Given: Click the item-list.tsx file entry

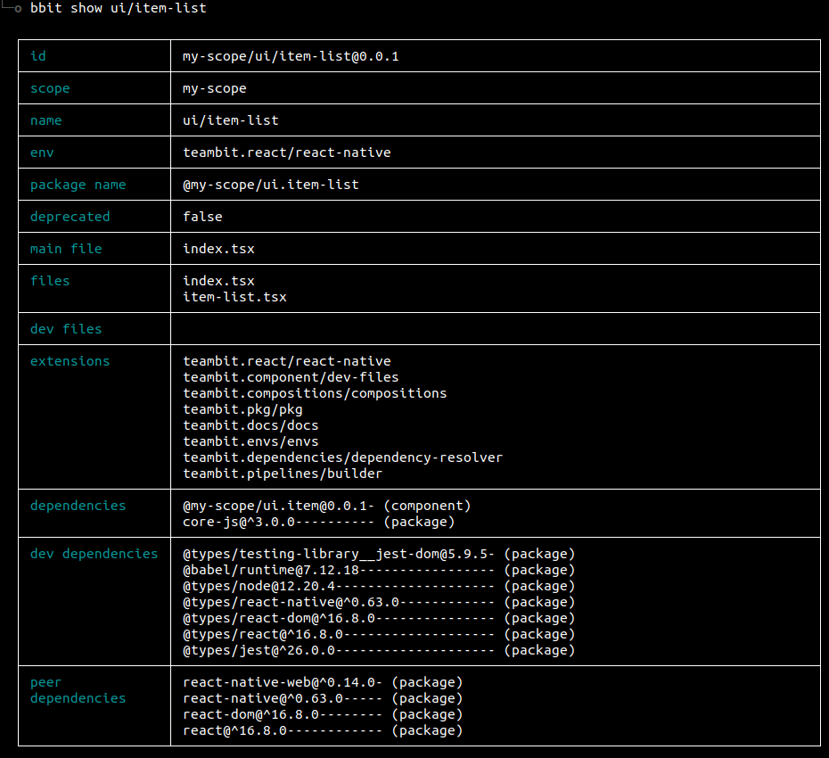Looking at the screenshot, I should point(233,296).
